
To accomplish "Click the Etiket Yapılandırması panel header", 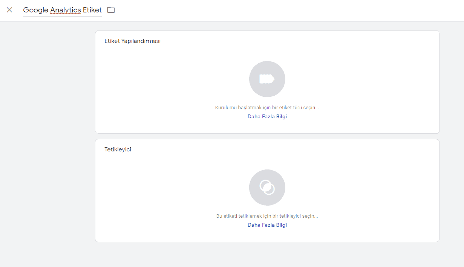I will tap(133, 41).
